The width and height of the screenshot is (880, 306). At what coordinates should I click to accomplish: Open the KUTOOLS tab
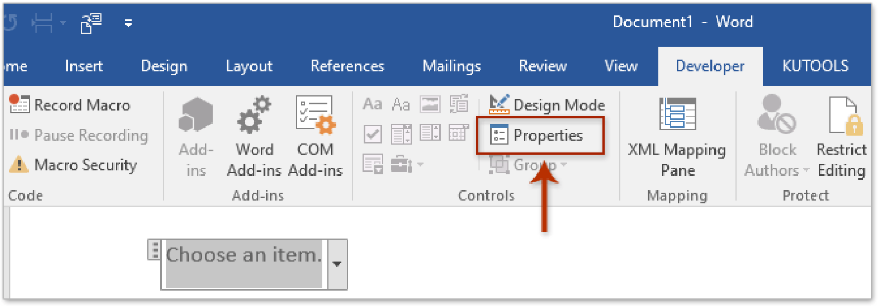815,67
